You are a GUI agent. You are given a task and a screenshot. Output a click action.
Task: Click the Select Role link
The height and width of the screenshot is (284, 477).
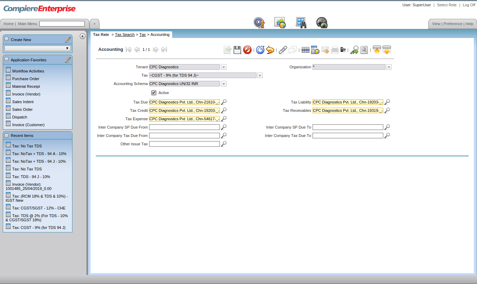pos(447,5)
